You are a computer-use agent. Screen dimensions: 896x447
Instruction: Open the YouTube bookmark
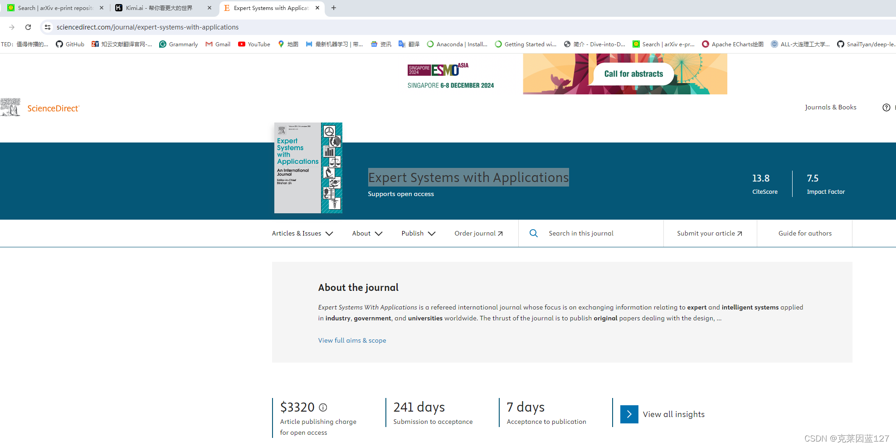[x=254, y=44]
